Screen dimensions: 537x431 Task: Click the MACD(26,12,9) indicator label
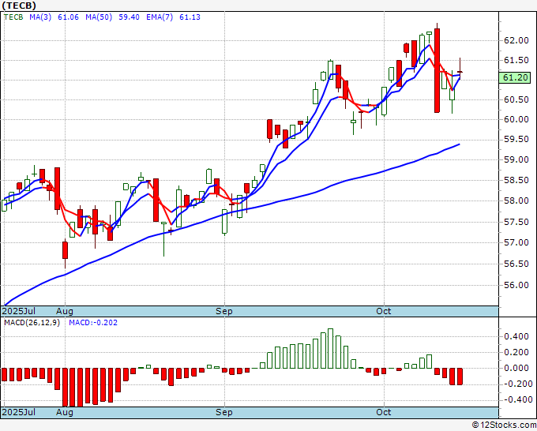(x=32, y=323)
